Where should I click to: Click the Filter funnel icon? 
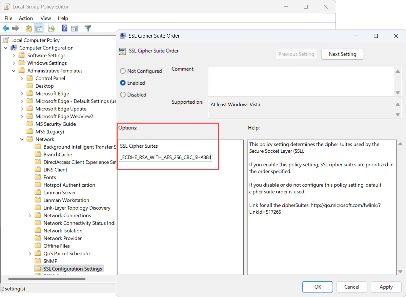point(88,28)
